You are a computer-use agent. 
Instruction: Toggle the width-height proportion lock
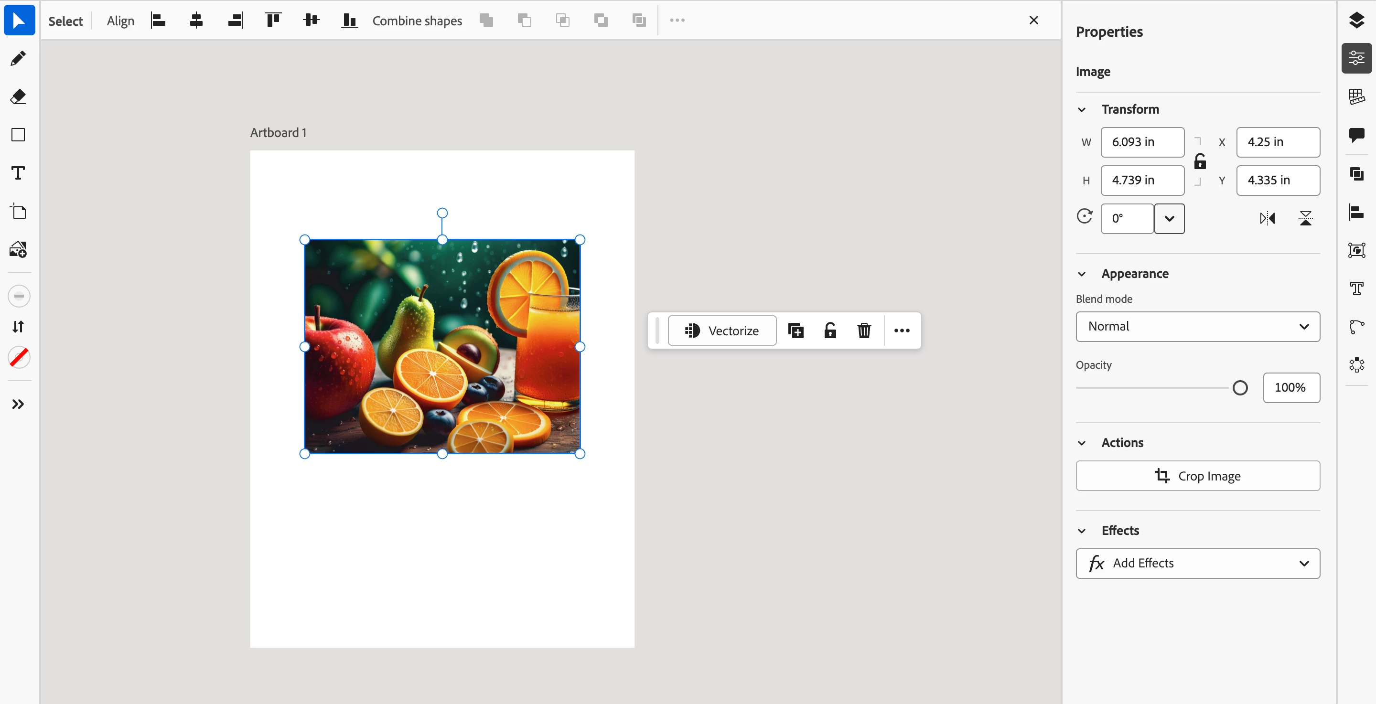click(1200, 161)
